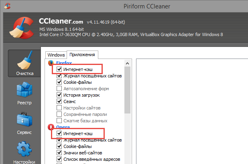The height and width of the screenshot is (164, 248).
Task: Toggle Opera Cookie-файлы checkbox
Action: point(59,146)
